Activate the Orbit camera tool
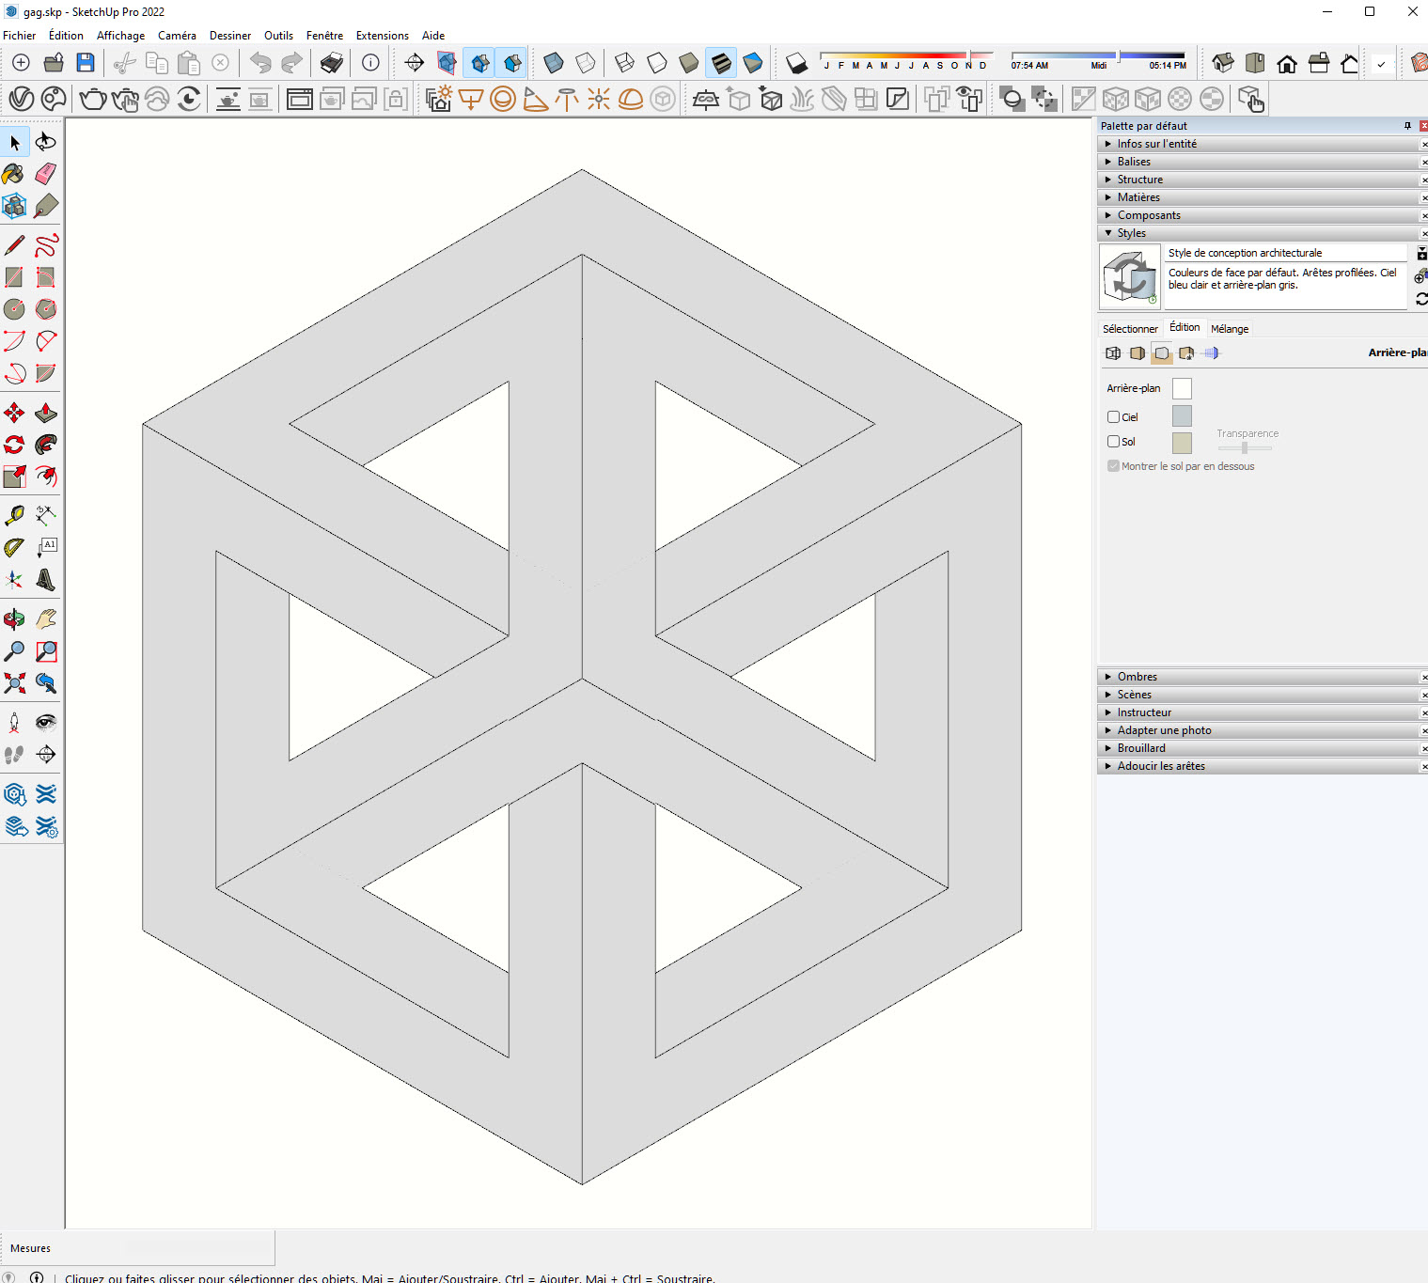Image resolution: width=1428 pixels, height=1283 pixels. pyautogui.click(x=14, y=619)
